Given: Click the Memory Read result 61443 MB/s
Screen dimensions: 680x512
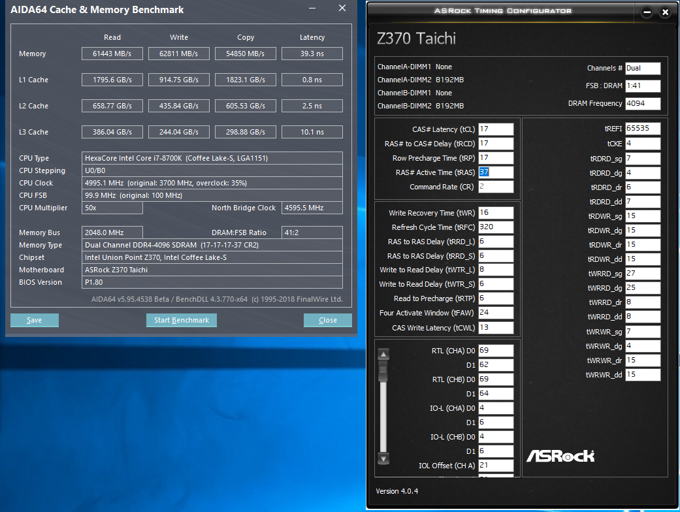Looking at the screenshot, I should click(x=112, y=54).
